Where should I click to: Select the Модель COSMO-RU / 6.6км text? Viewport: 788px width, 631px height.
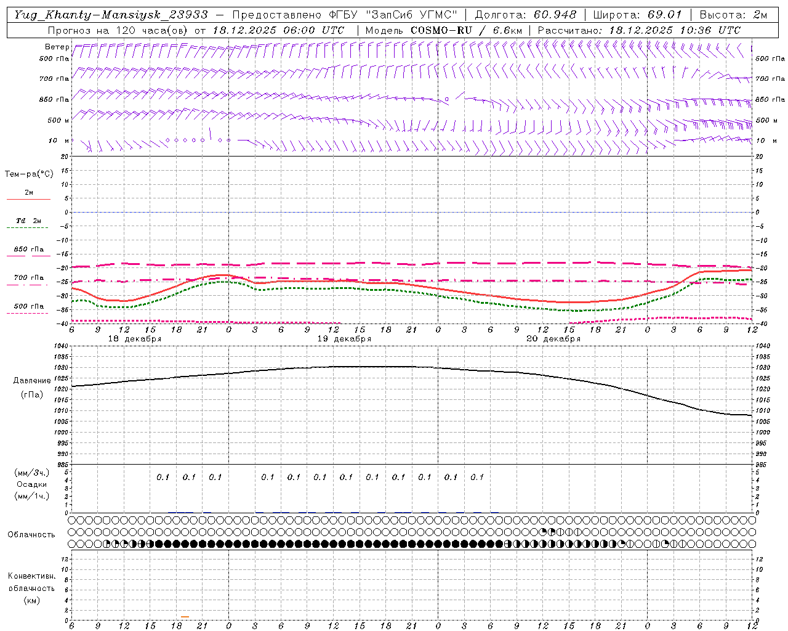pyautogui.click(x=444, y=30)
